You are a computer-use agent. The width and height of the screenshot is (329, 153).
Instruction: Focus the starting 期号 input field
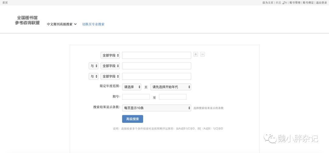[136, 97]
